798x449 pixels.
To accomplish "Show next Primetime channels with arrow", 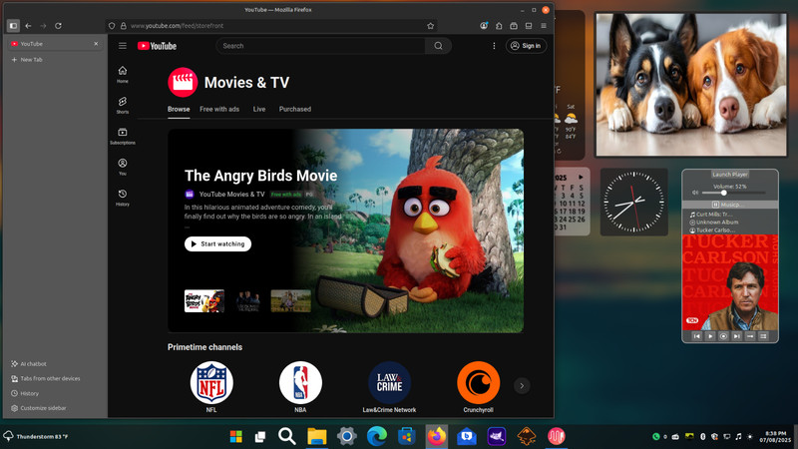I will 522,386.
